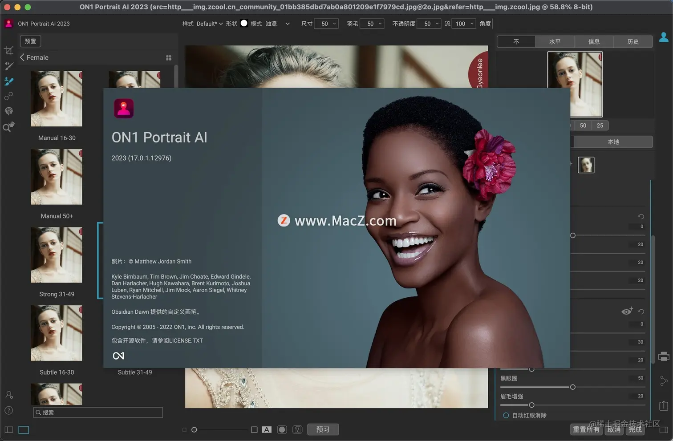The image size is (673, 441).
Task: Open the 流 flow dropdown
Action: [x=464, y=24]
